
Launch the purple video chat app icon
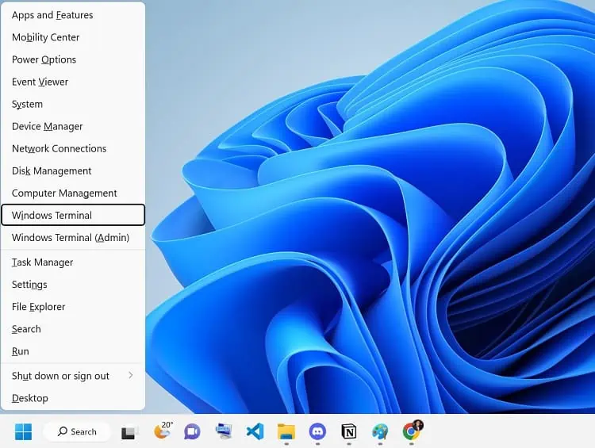192,431
